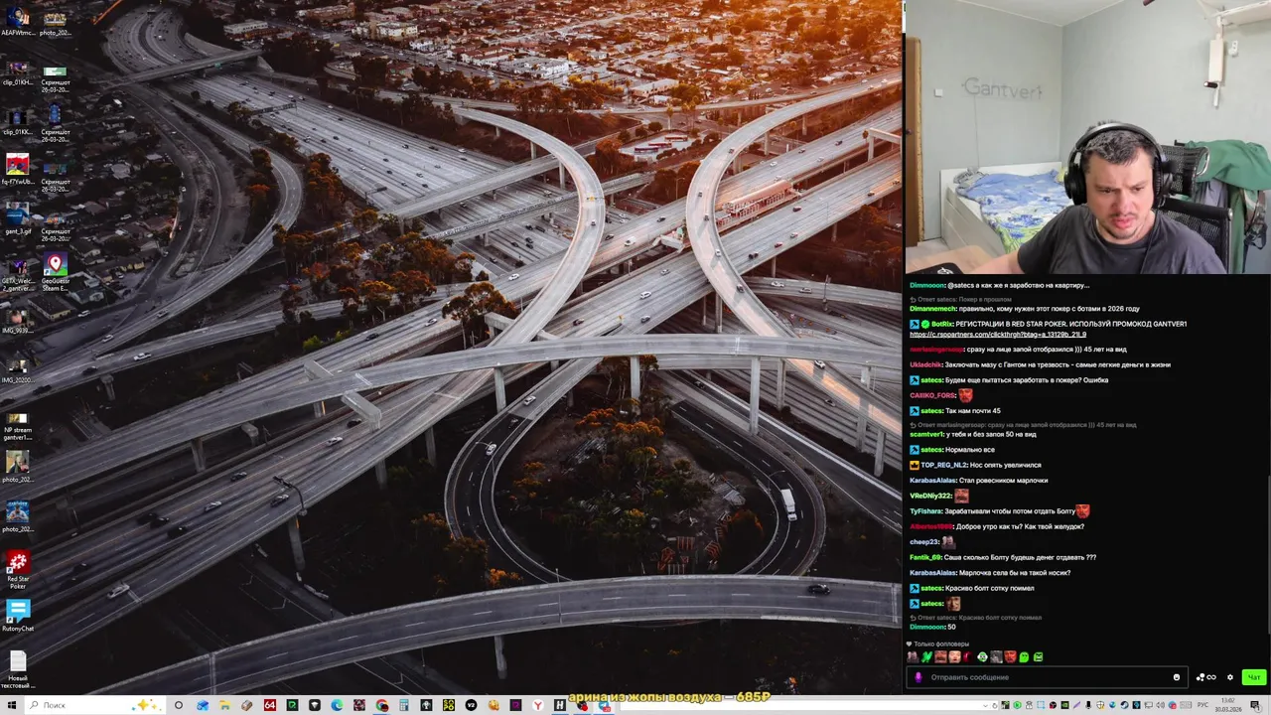Click Dimannemech username in chat
This screenshot has width=1271, height=715.
tap(933, 309)
